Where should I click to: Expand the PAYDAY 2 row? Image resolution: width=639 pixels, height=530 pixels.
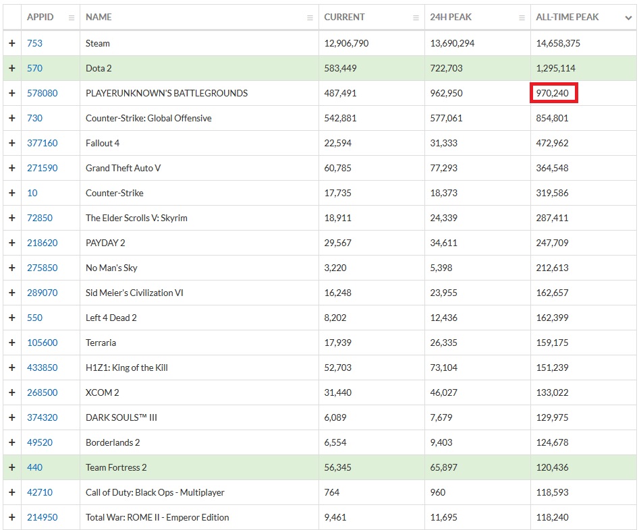pos(12,243)
